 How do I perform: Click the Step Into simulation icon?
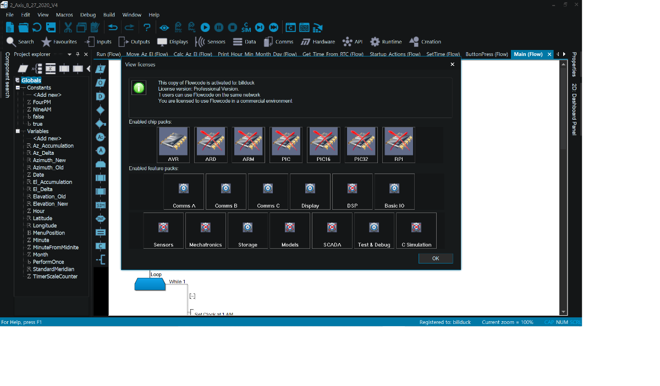[x=260, y=27]
